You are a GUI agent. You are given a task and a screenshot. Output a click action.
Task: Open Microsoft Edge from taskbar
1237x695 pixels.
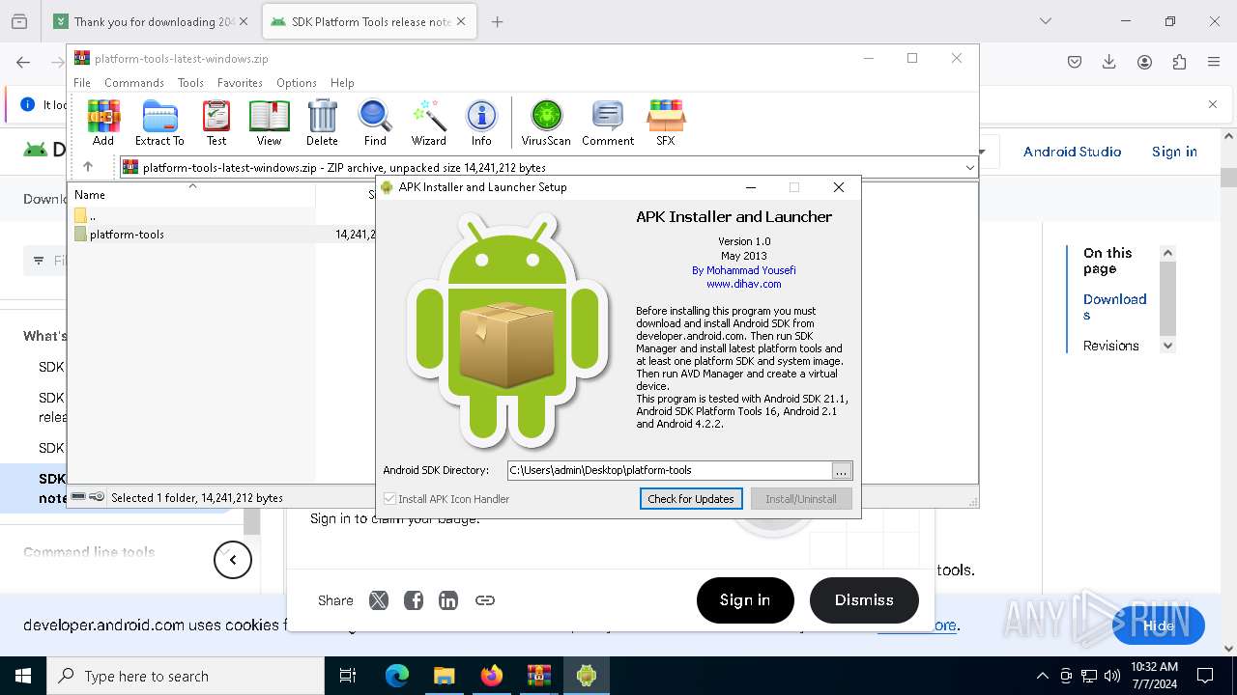(x=397, y=676)
